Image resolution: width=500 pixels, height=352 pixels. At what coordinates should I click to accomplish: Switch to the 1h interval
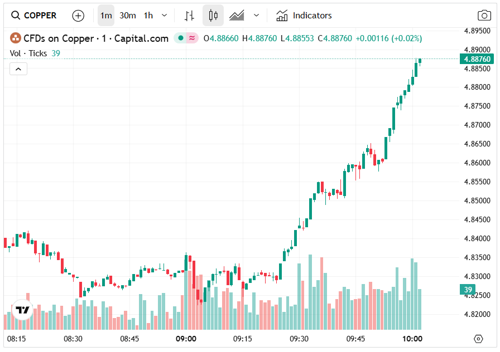click(x=148, y=16)
